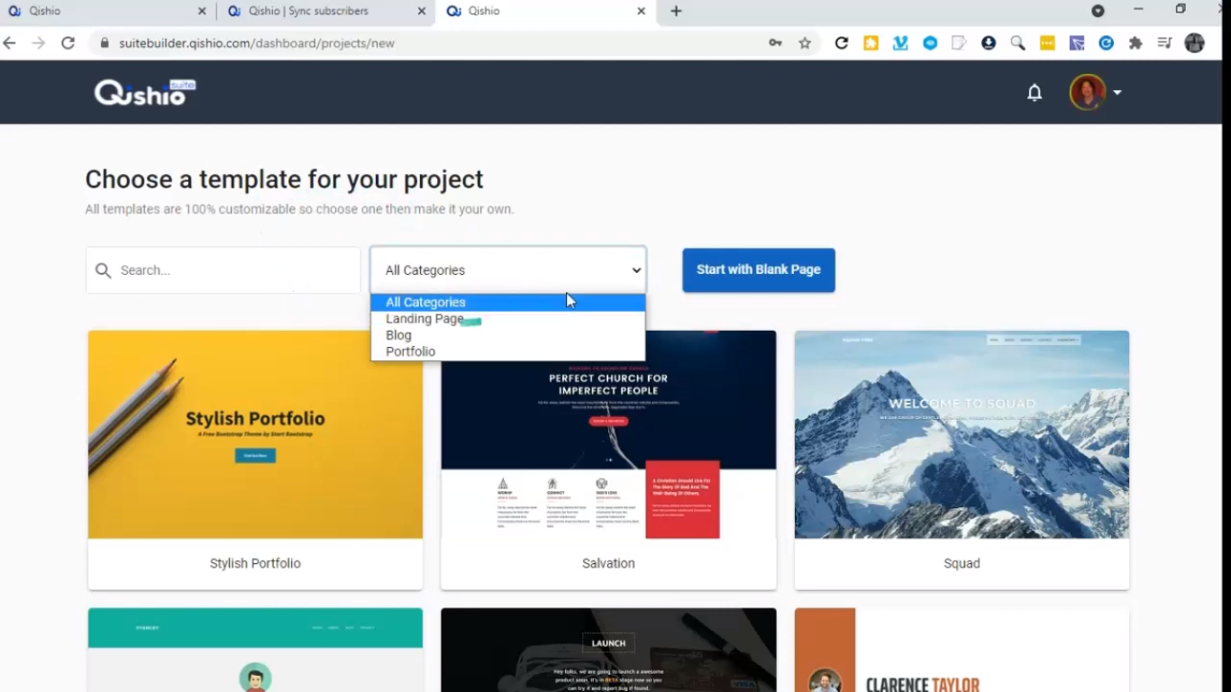Focus the template Search field

223,270
